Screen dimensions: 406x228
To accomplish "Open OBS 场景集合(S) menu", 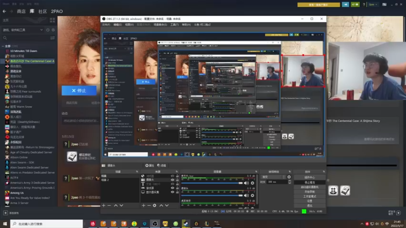I will click(160, 24).
